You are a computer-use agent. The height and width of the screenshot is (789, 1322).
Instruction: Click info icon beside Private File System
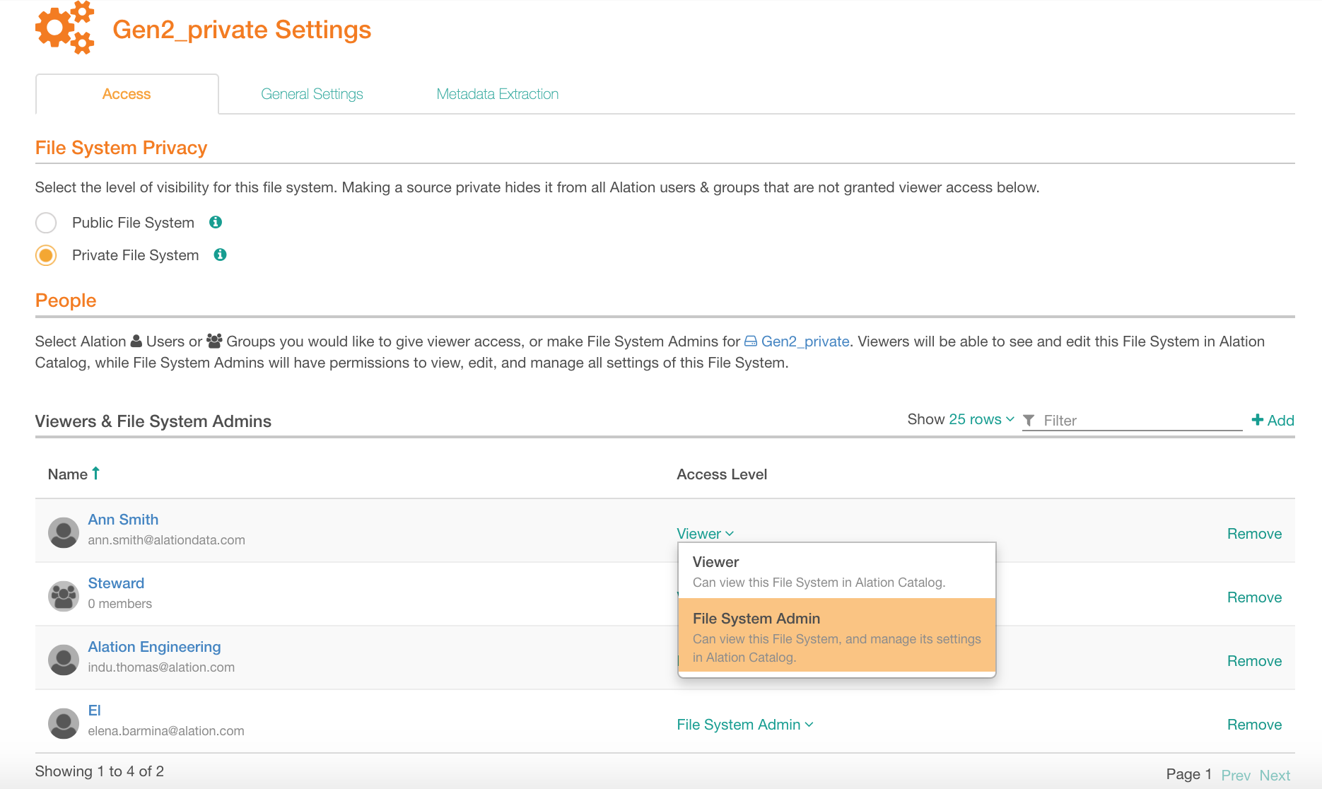(221, 255)
